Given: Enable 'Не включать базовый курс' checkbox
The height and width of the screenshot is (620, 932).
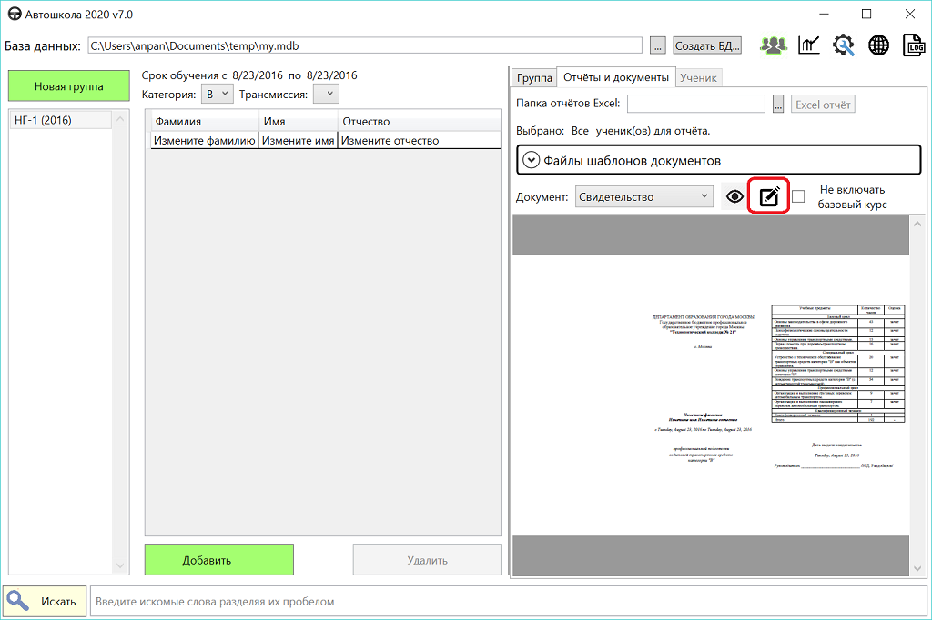Looking at the screenshot, I should point(798,196).
